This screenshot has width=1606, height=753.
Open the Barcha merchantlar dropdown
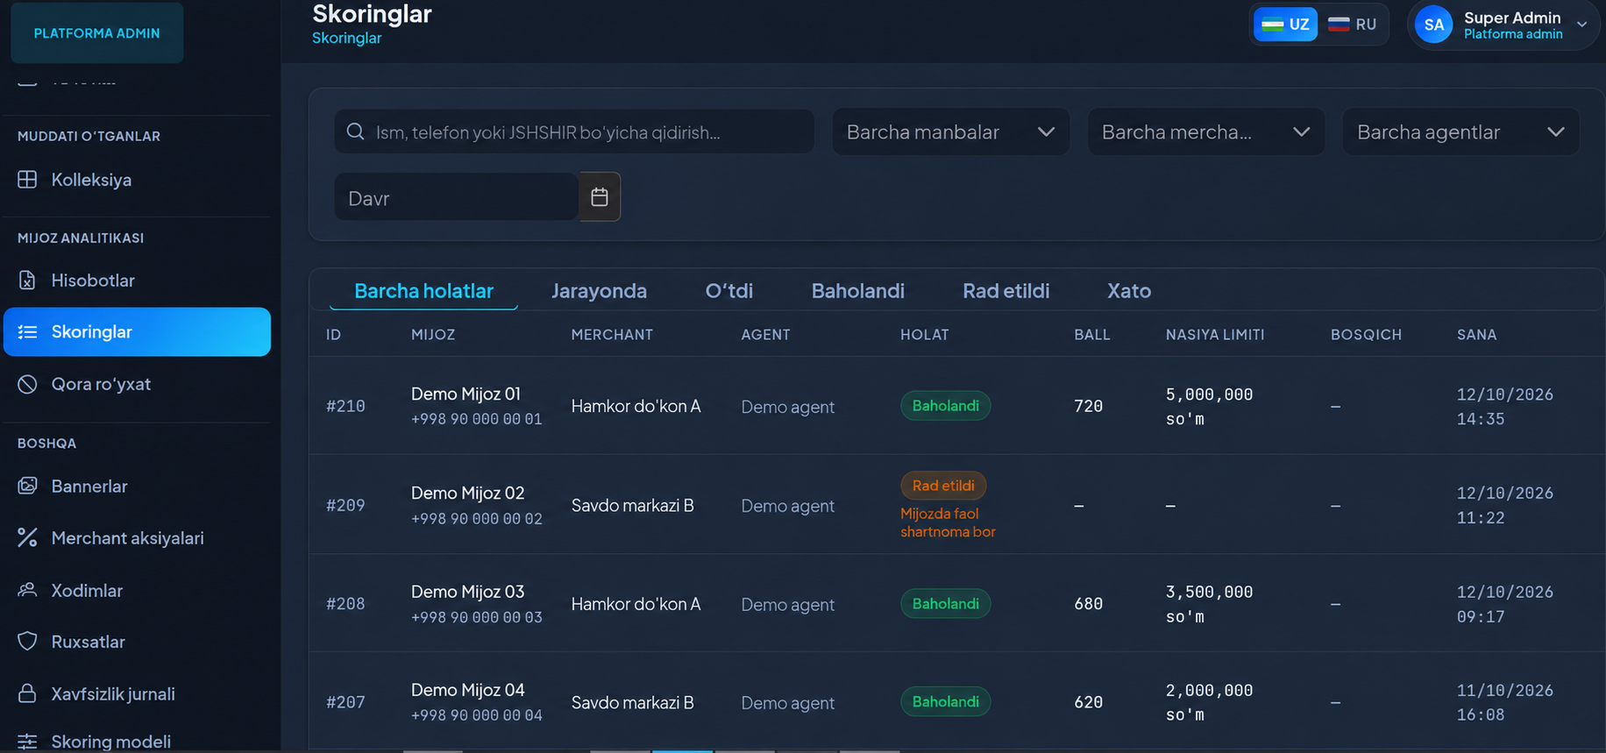tap(1205, 131)
